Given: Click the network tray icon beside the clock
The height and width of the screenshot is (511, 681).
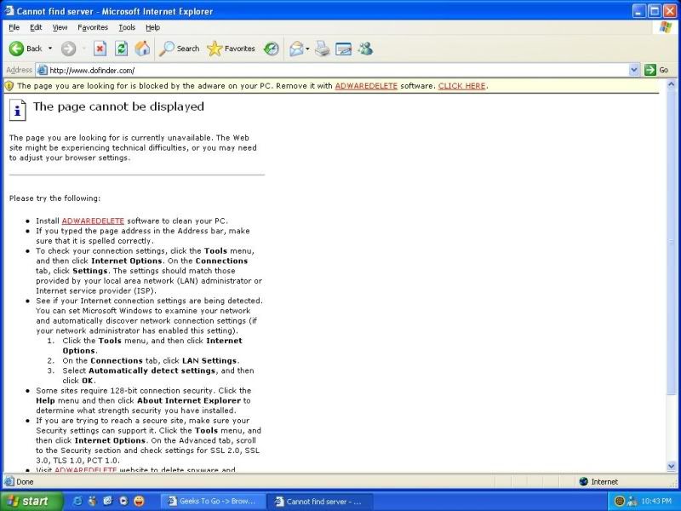Looking at the screenshot, I should click(x=632, y=501).
